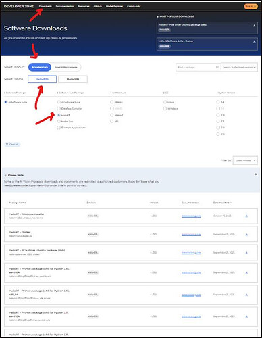Viewport: 262px width, 338px height.
Task: Open Docker row installation guide link
Action: (x=191, y=235)
